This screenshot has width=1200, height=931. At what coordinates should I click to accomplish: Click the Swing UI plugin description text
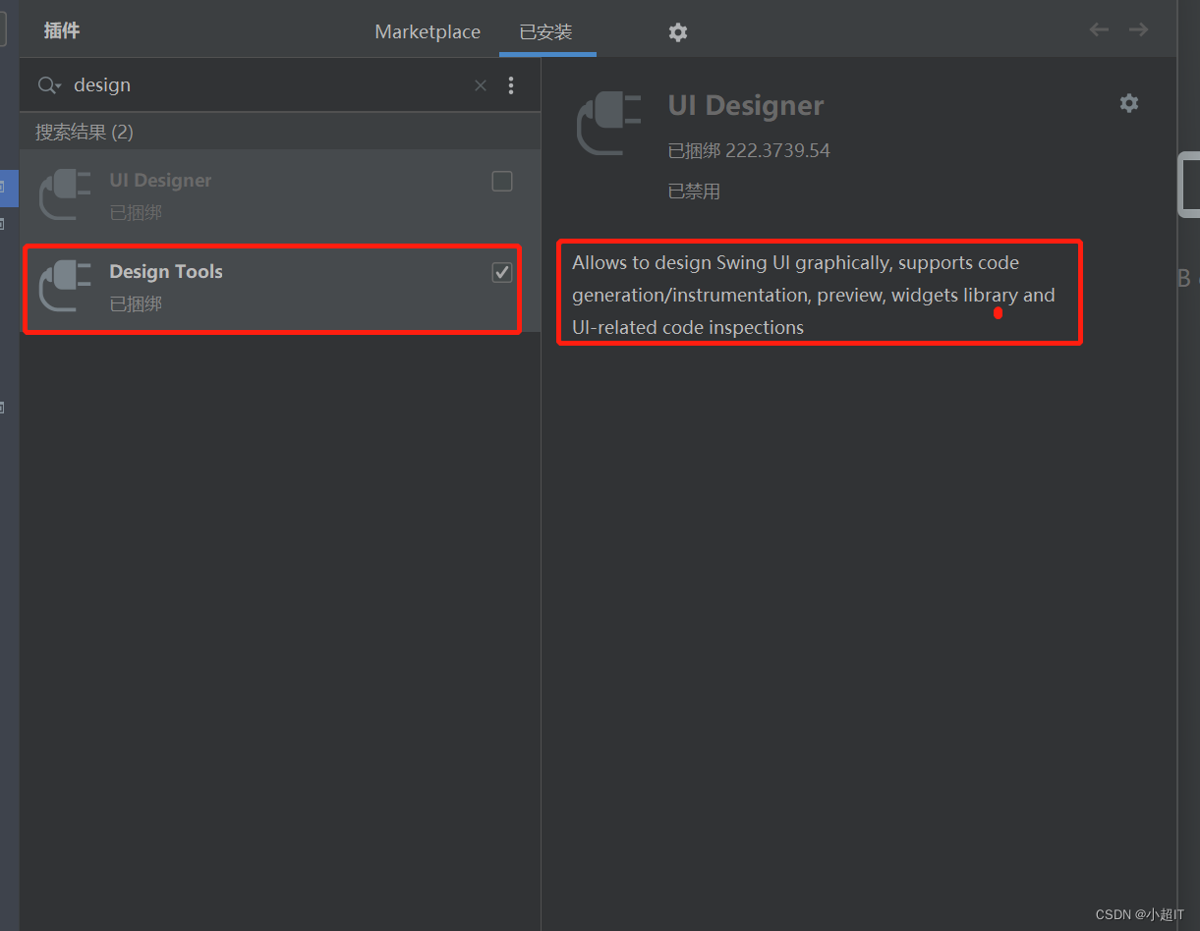814,295
